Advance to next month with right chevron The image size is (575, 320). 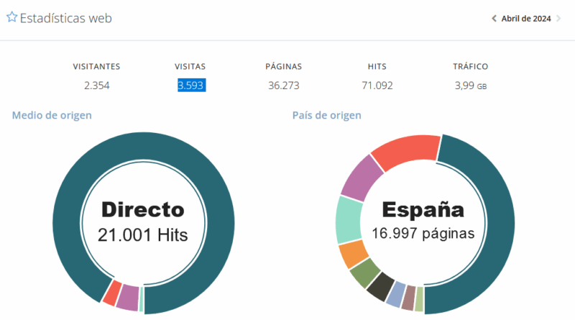coord(558,19)
